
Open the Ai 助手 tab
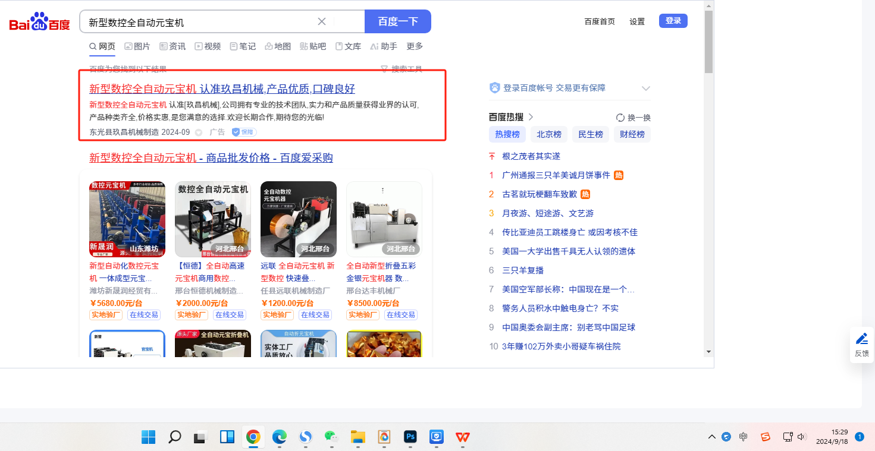[x=384, y=46]
